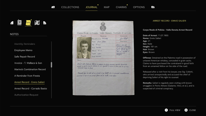Open the book icon journal category
Screen dimensions: 206x116
[20, 22]
